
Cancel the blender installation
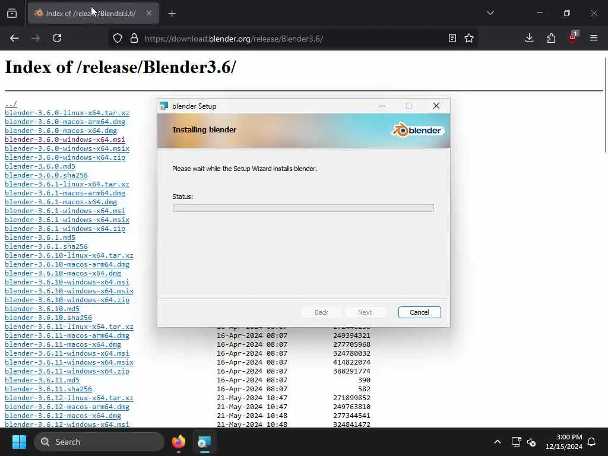coord(419,312)
